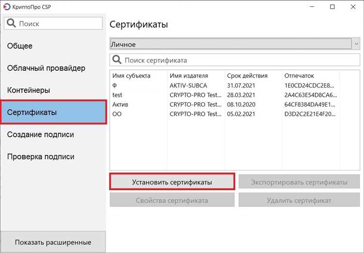
Task: Focus the sidebar Поиск field
Action: pos(53,23)
